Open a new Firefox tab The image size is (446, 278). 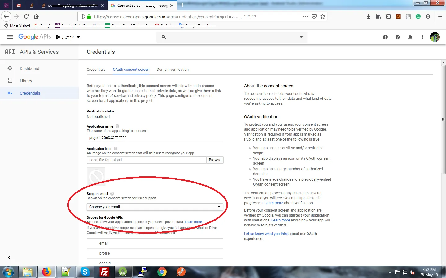click(182, 5)
